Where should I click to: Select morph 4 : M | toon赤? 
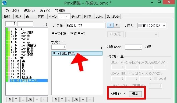click(27, 42)
